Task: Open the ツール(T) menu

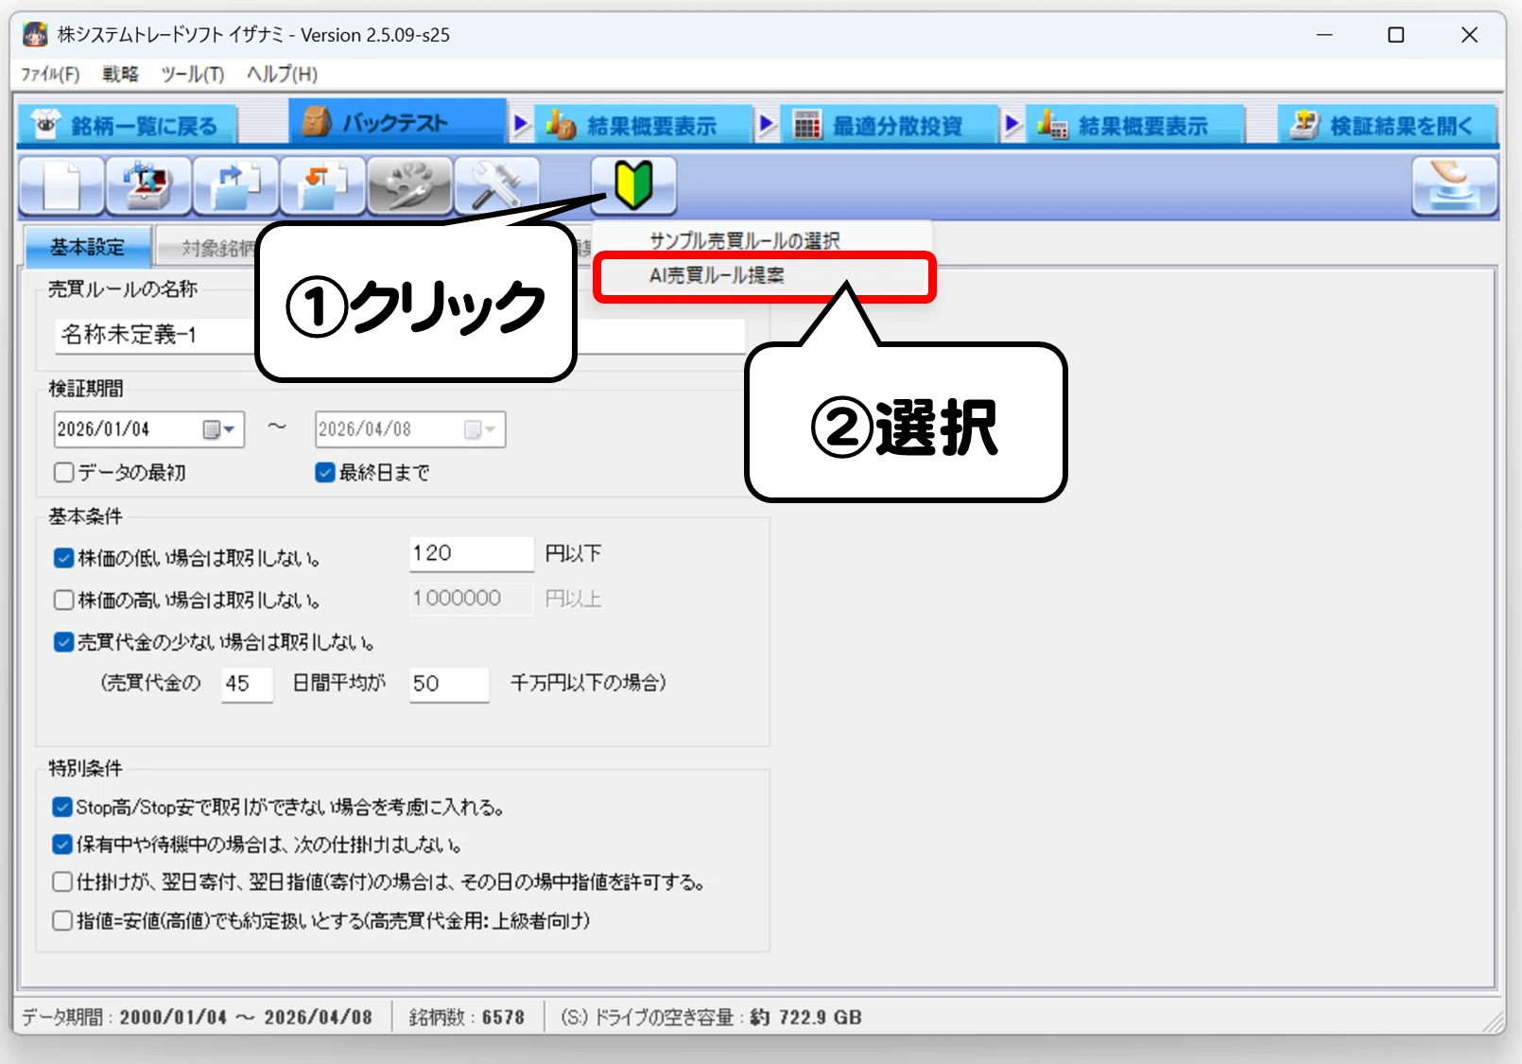Action: pos(193,74)
